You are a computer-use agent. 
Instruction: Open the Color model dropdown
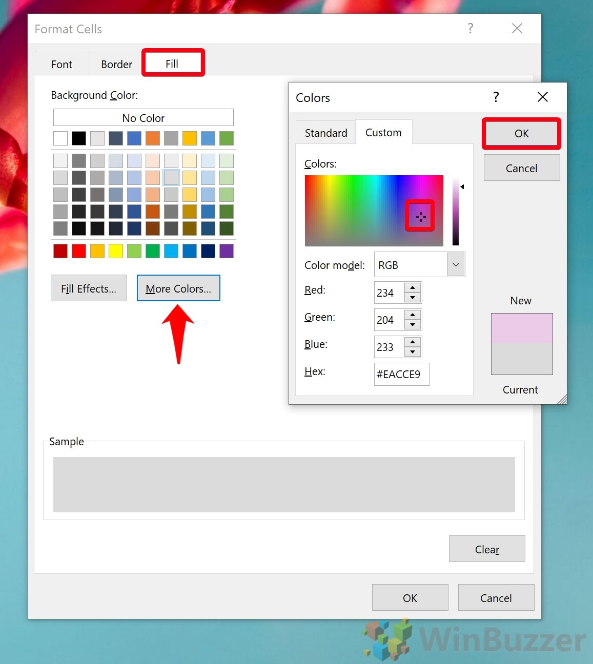pyautogui.click(x=455, y=264)
